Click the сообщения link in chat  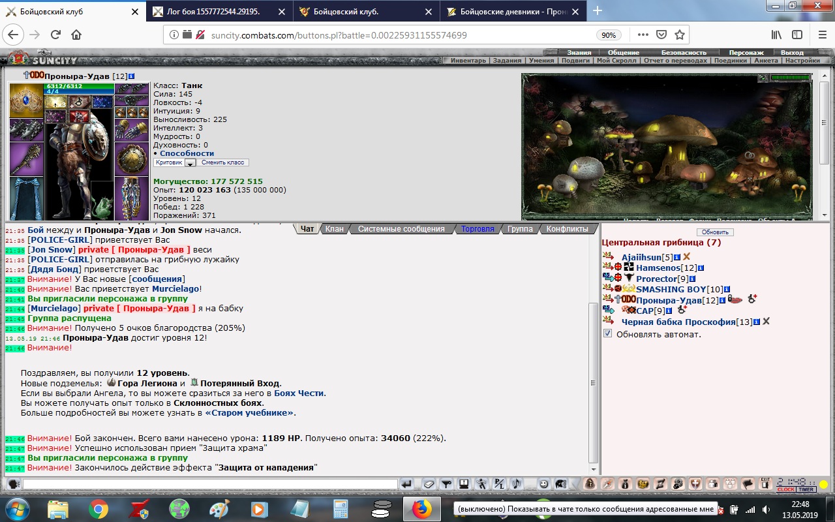point(157,279)
